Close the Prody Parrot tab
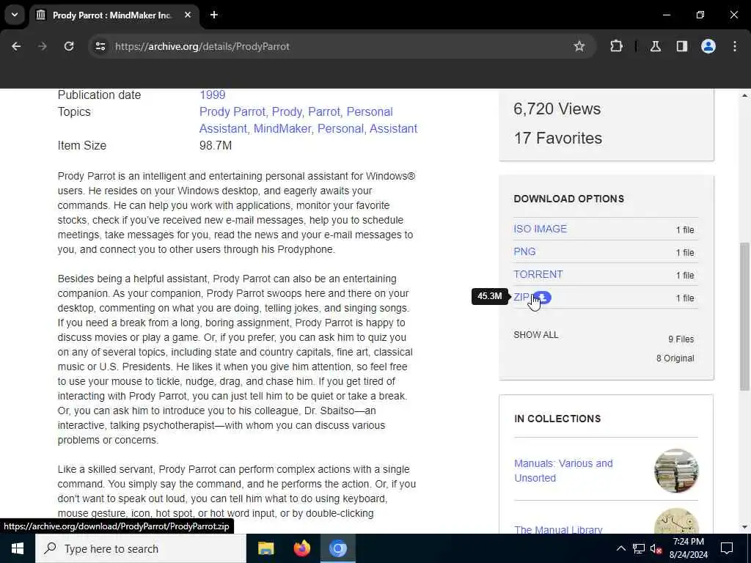The width and height of the screenshot is (751, 563). [188, 15]
